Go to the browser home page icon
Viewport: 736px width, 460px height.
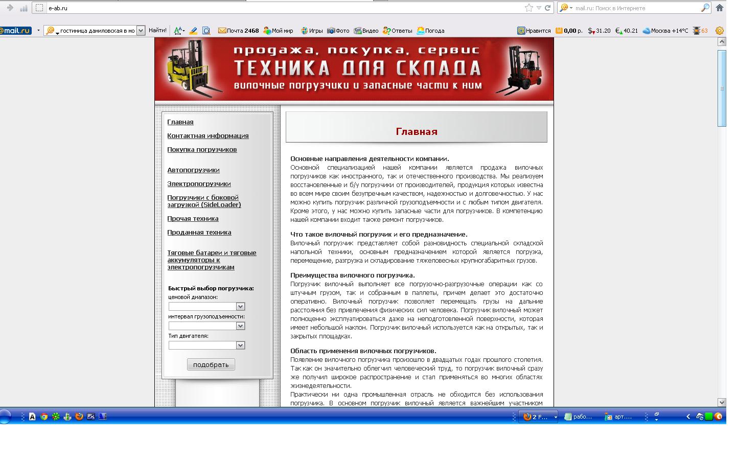(720, 8)
